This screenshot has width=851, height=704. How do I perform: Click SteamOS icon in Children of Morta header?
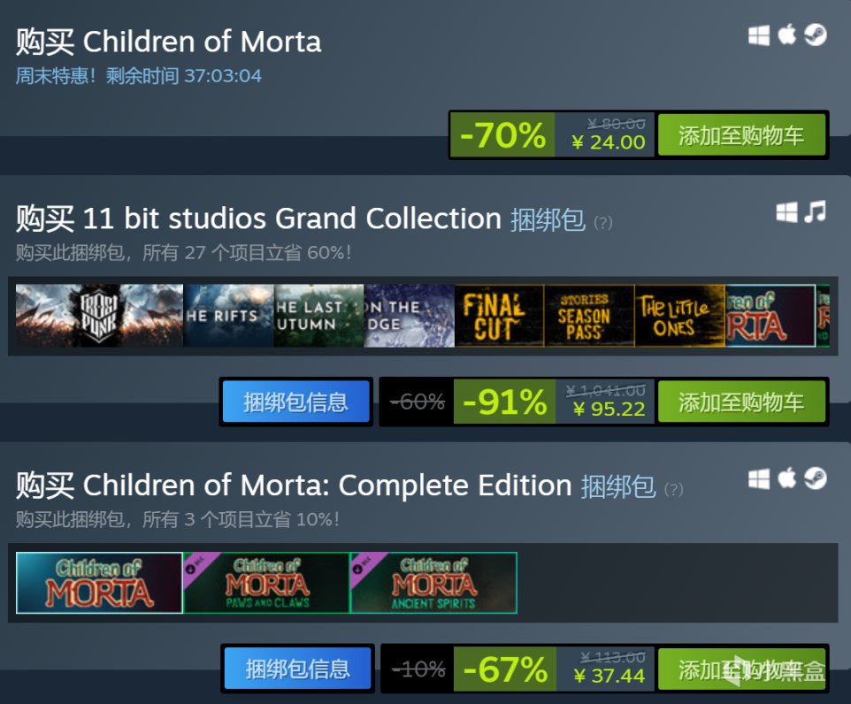click(x=815, y=35)
